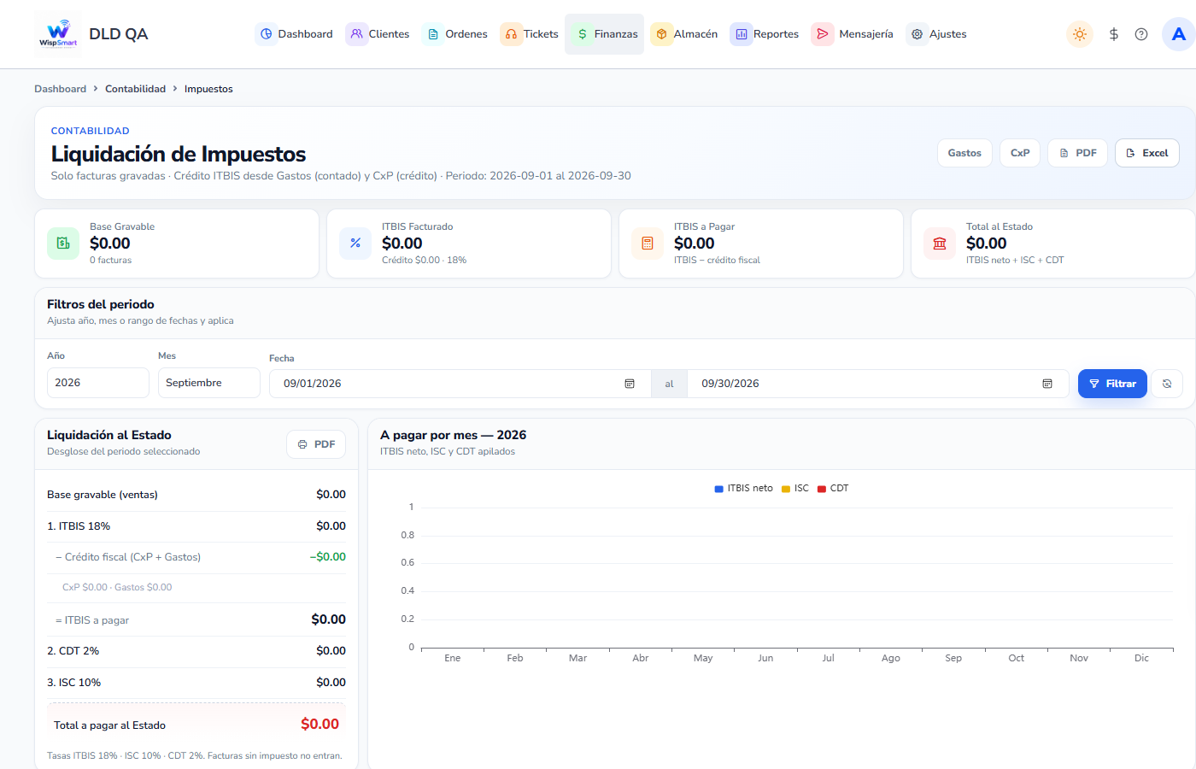
Task: Click the ITBIS Facturado percent icon
Action: (x=355, y=244)
